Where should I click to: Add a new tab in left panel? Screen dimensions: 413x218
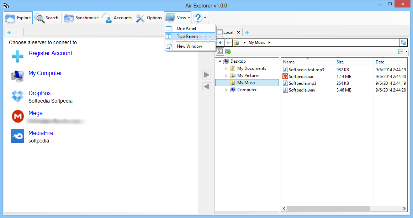click(x=9, y=32)
